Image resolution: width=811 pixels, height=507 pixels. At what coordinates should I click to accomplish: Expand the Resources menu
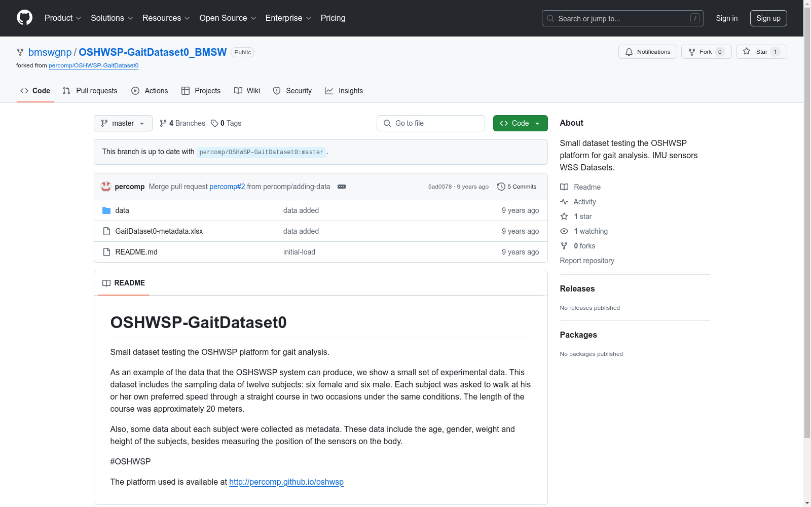tap(166, 18)
